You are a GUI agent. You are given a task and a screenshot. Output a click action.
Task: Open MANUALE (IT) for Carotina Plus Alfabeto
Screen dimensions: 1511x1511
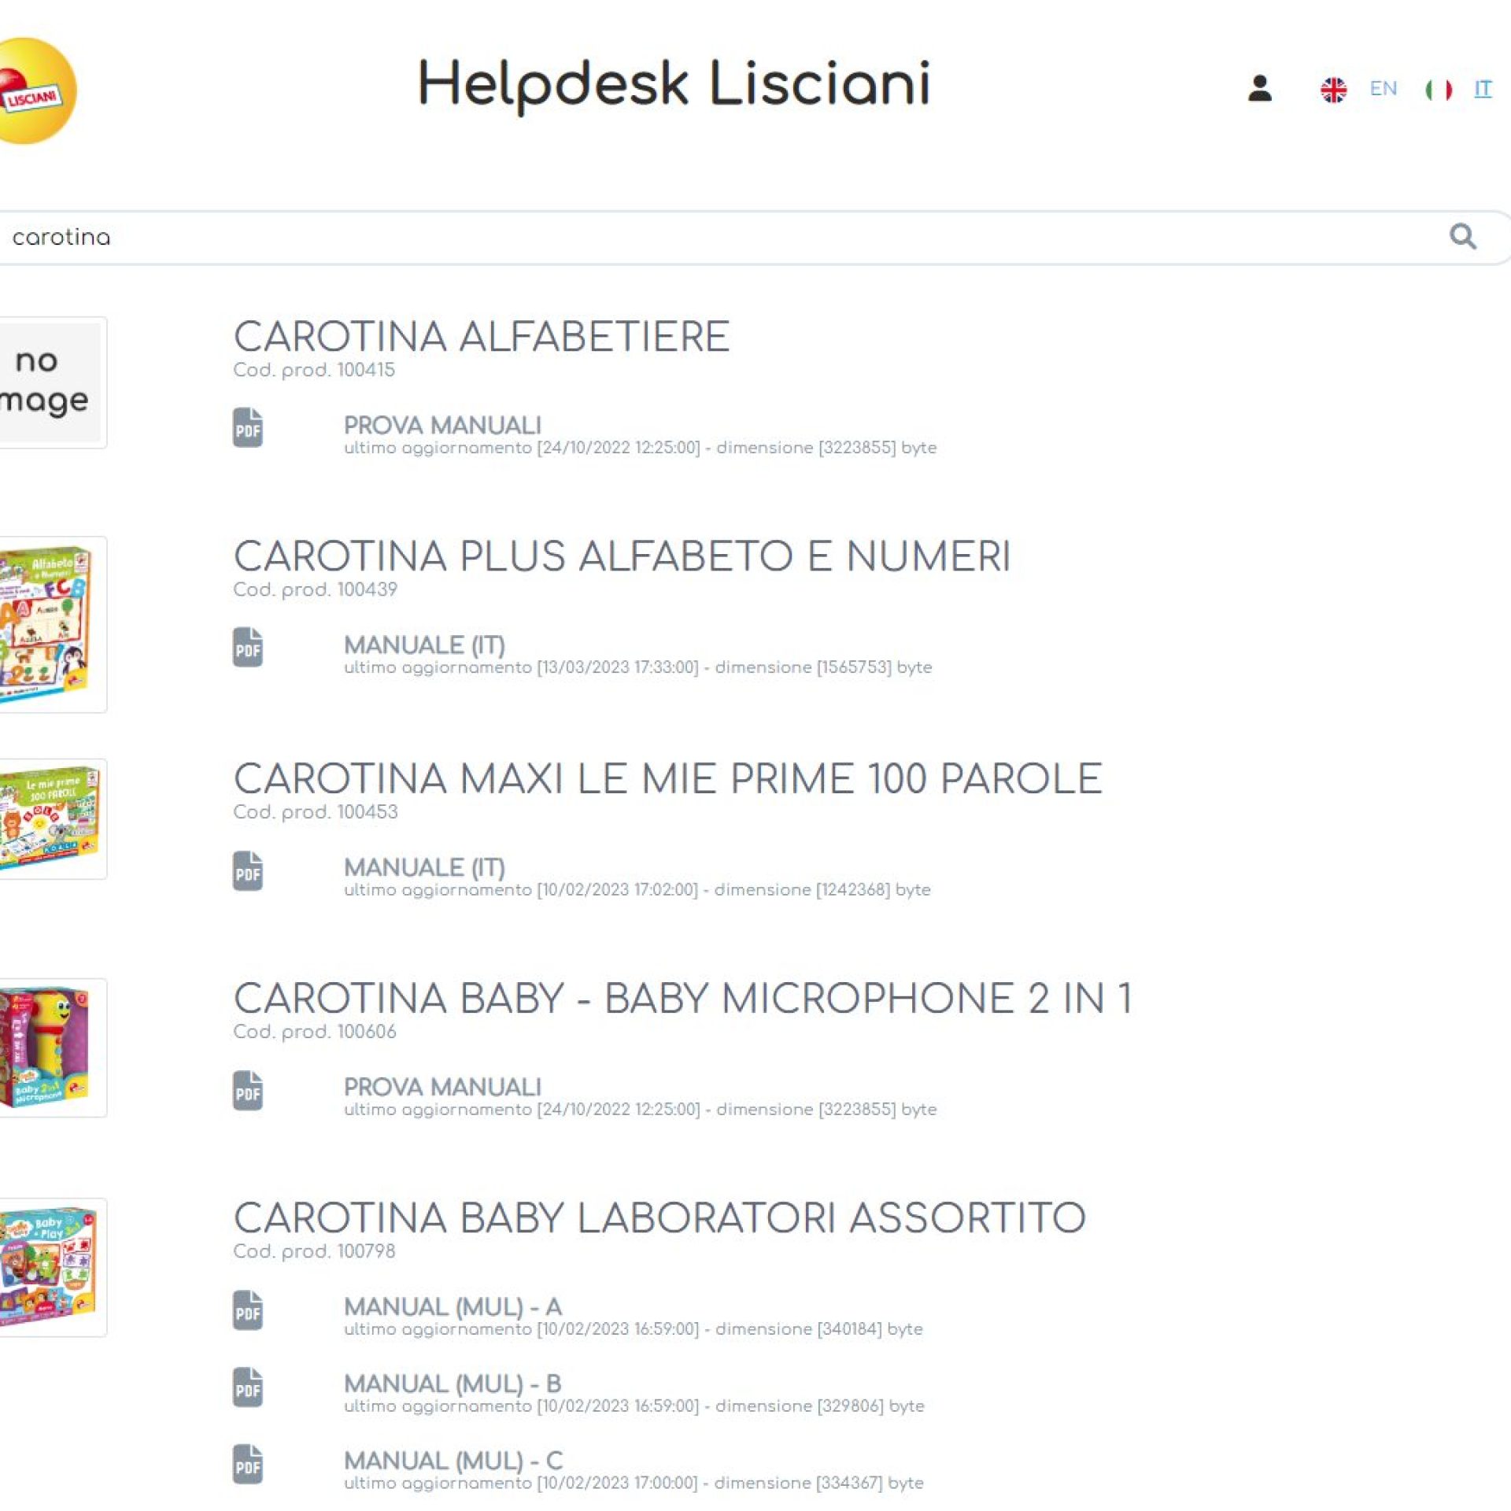424,645
